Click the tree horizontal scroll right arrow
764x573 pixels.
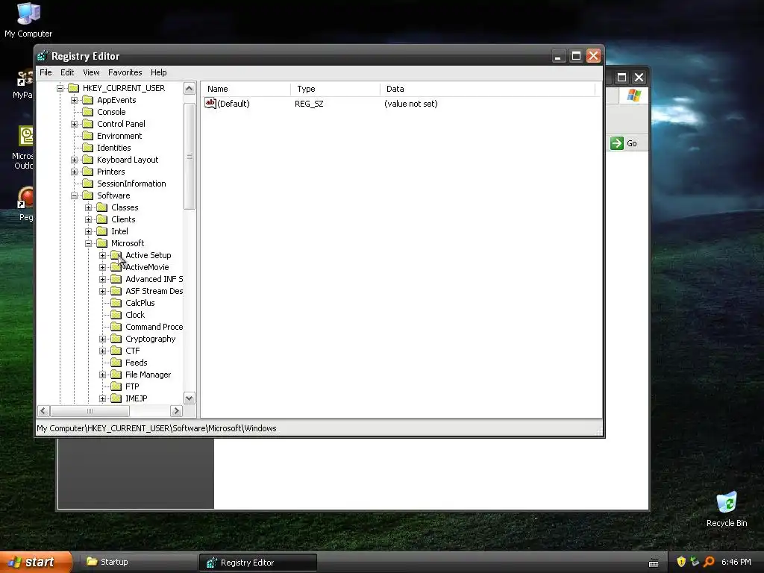coord(176,411)
